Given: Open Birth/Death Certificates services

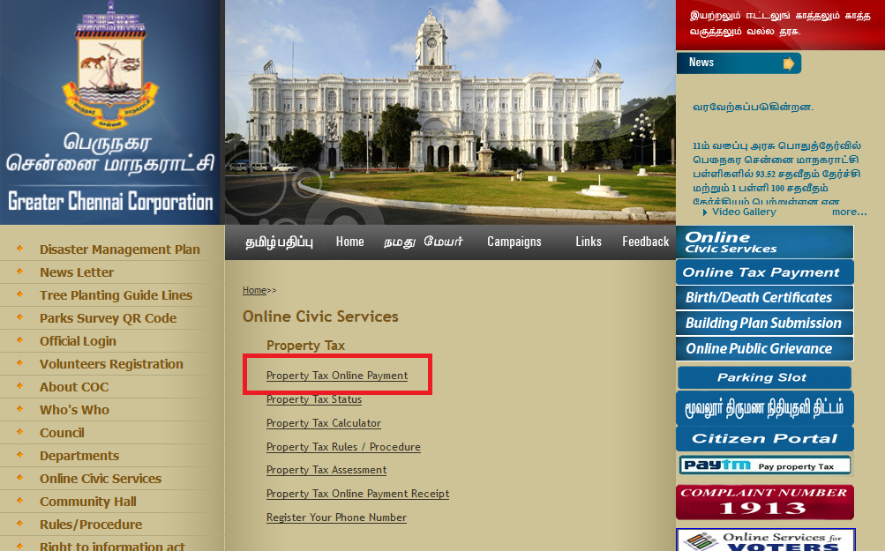Looking at the screenshot, I should 764,298.
